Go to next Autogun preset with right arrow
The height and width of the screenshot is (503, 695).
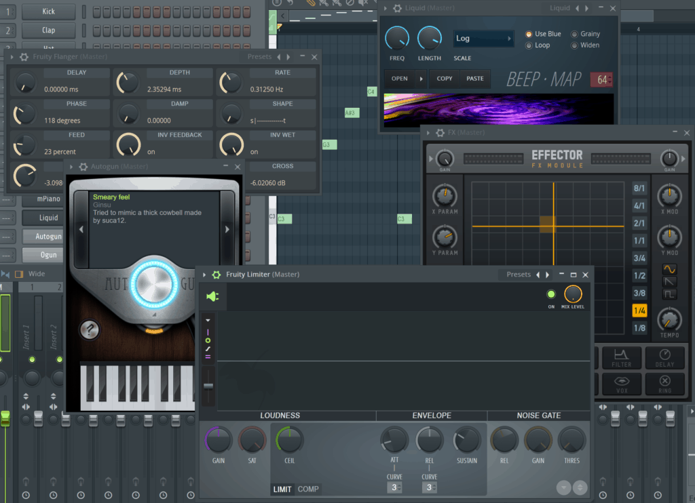[227, 229]
